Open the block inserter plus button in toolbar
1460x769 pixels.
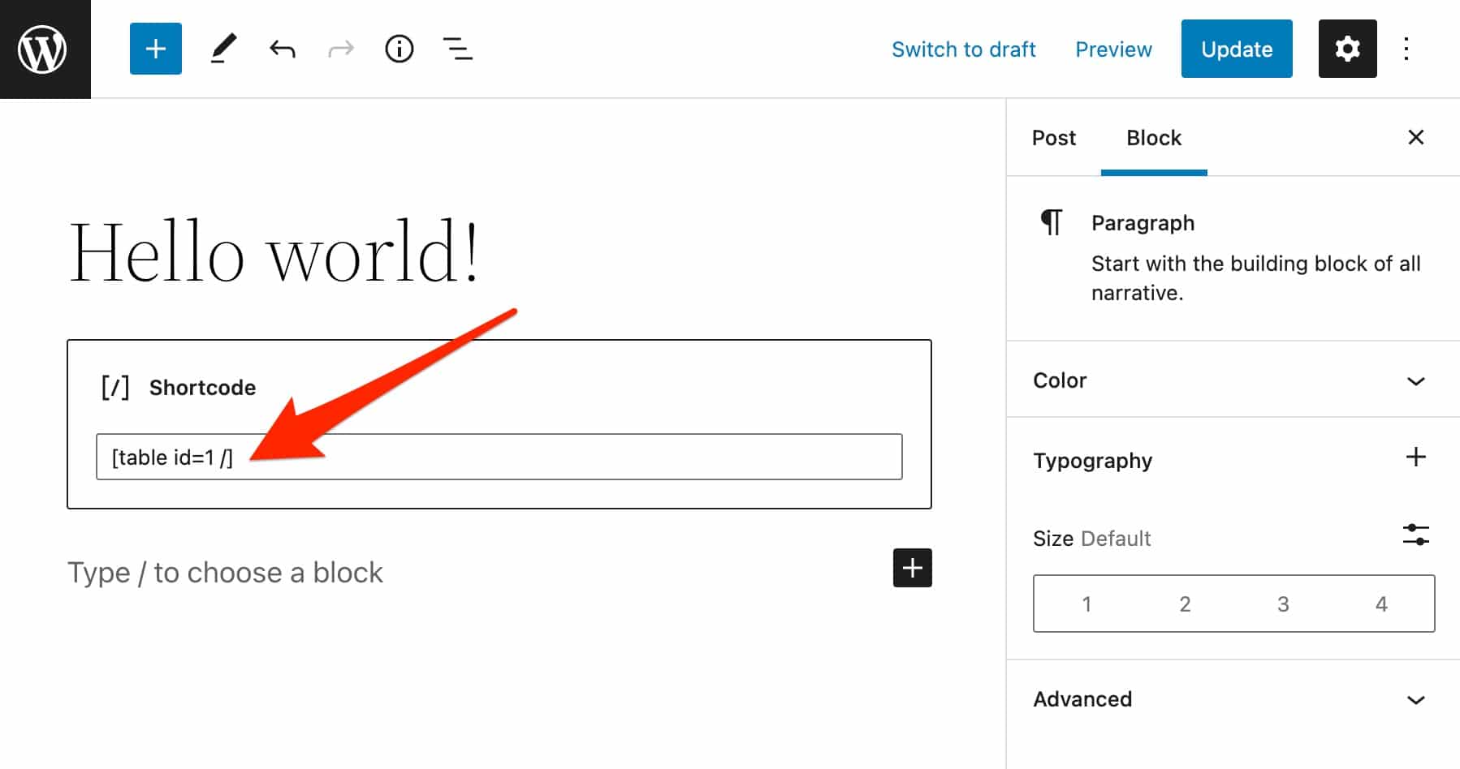coord(155,49)
